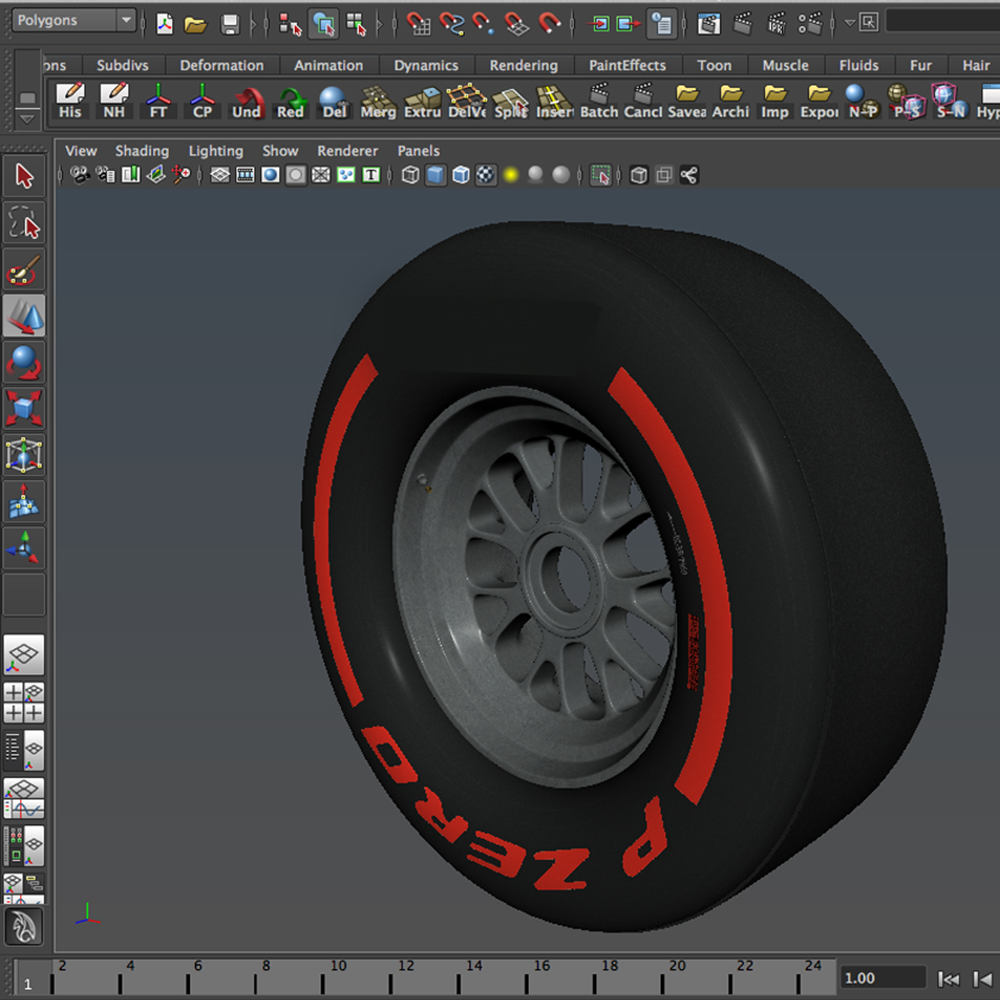Open the Subdivs shelf tab
Viewport: 1000px width, 1000px height.
[x=122, y=65]
